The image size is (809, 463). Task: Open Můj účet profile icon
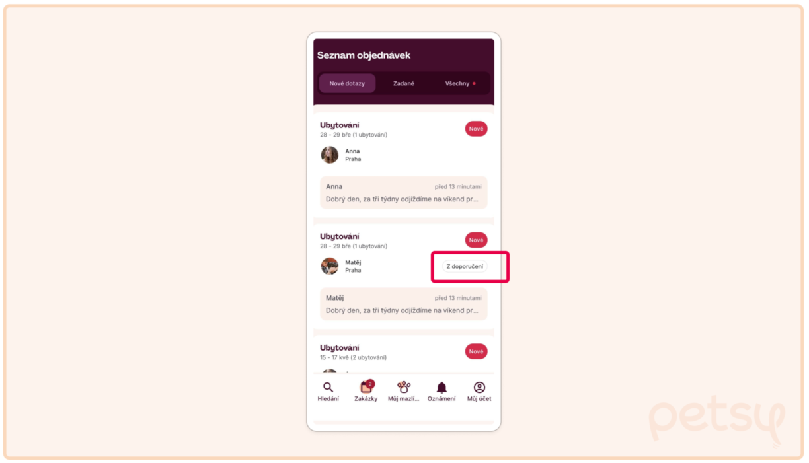(479, 388)
